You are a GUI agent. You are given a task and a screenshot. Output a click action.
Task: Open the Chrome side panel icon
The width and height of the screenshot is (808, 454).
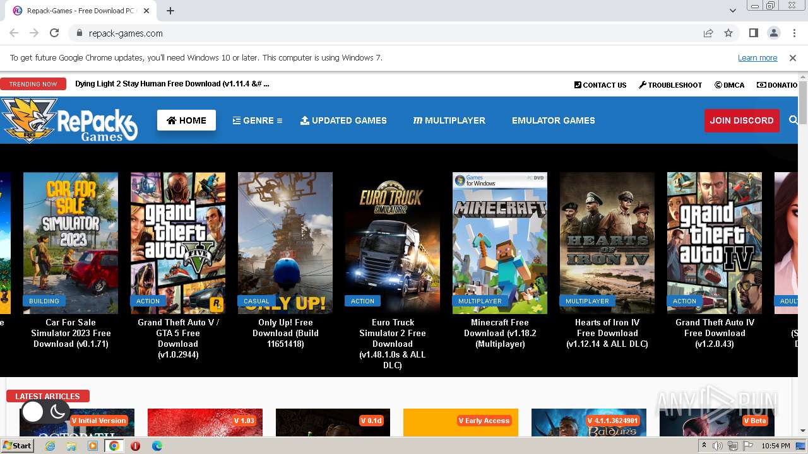pos(754,33)
